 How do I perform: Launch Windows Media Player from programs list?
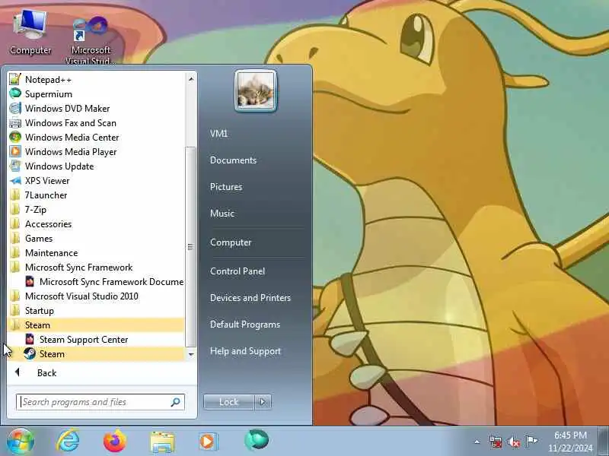(96, 151)
